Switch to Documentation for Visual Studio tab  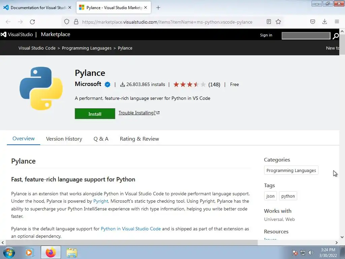38,8
